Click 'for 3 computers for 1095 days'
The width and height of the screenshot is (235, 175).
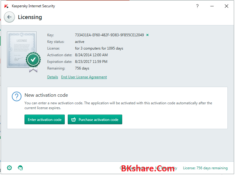click(x=99, y=48)
